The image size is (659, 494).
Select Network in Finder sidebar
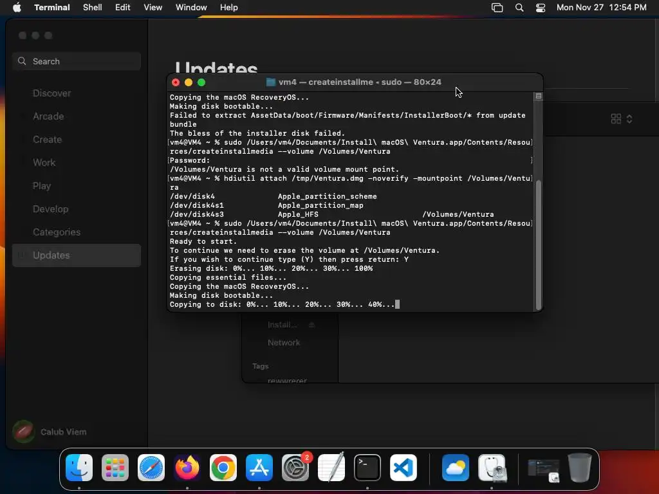(x=284, y=343)
